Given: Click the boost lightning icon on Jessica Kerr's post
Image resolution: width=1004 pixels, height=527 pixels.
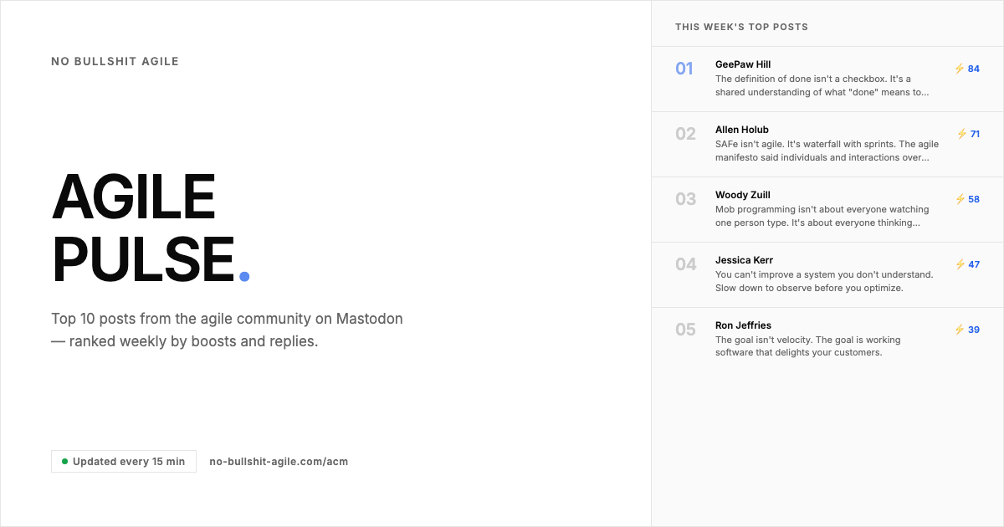Looking at the screenshot, I should [959, 264].
